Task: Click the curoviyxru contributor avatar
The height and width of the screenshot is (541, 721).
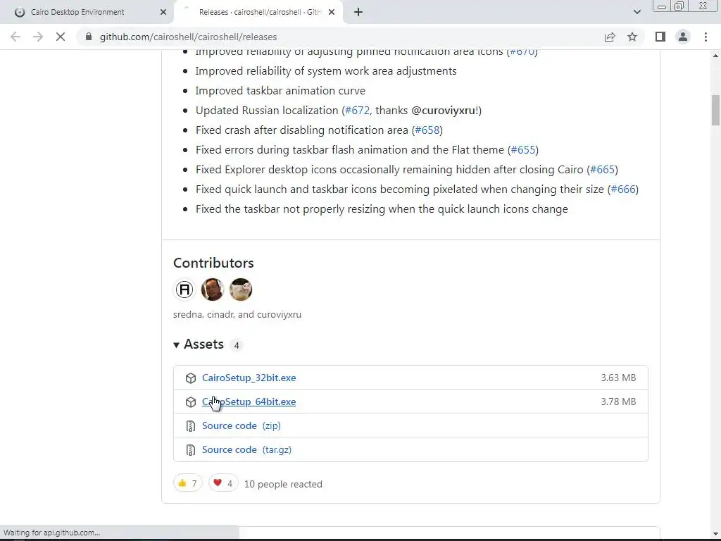Action: (241, 290)
